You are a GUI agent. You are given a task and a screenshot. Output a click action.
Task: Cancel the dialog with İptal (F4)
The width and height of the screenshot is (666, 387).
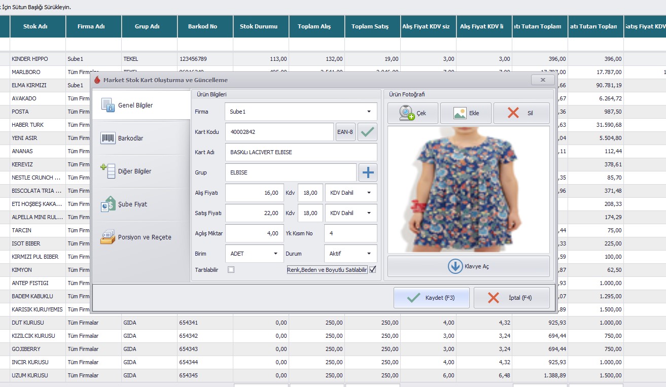point(511,298)
